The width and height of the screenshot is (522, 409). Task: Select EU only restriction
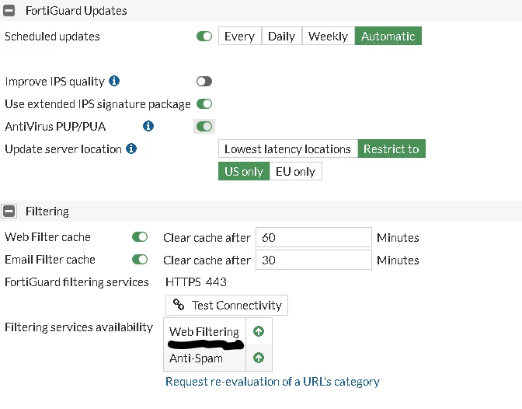[x=296, y=171]
